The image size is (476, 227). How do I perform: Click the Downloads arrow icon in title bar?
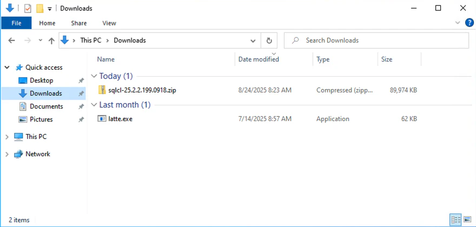point(10,8)
